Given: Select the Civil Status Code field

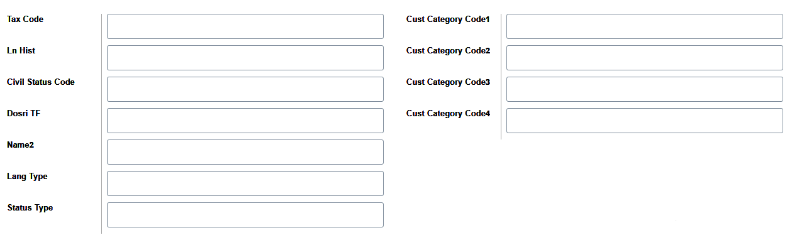Looking at the screenshot, I should point(245,89).
